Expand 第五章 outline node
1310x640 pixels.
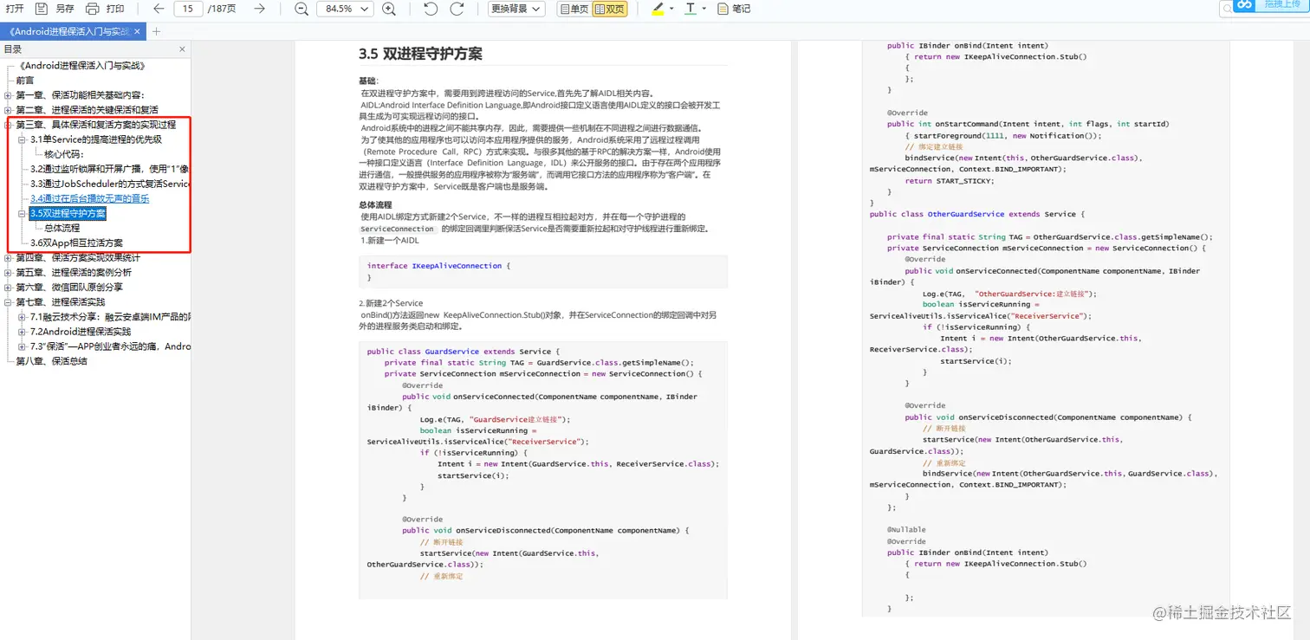click(8, 272)
